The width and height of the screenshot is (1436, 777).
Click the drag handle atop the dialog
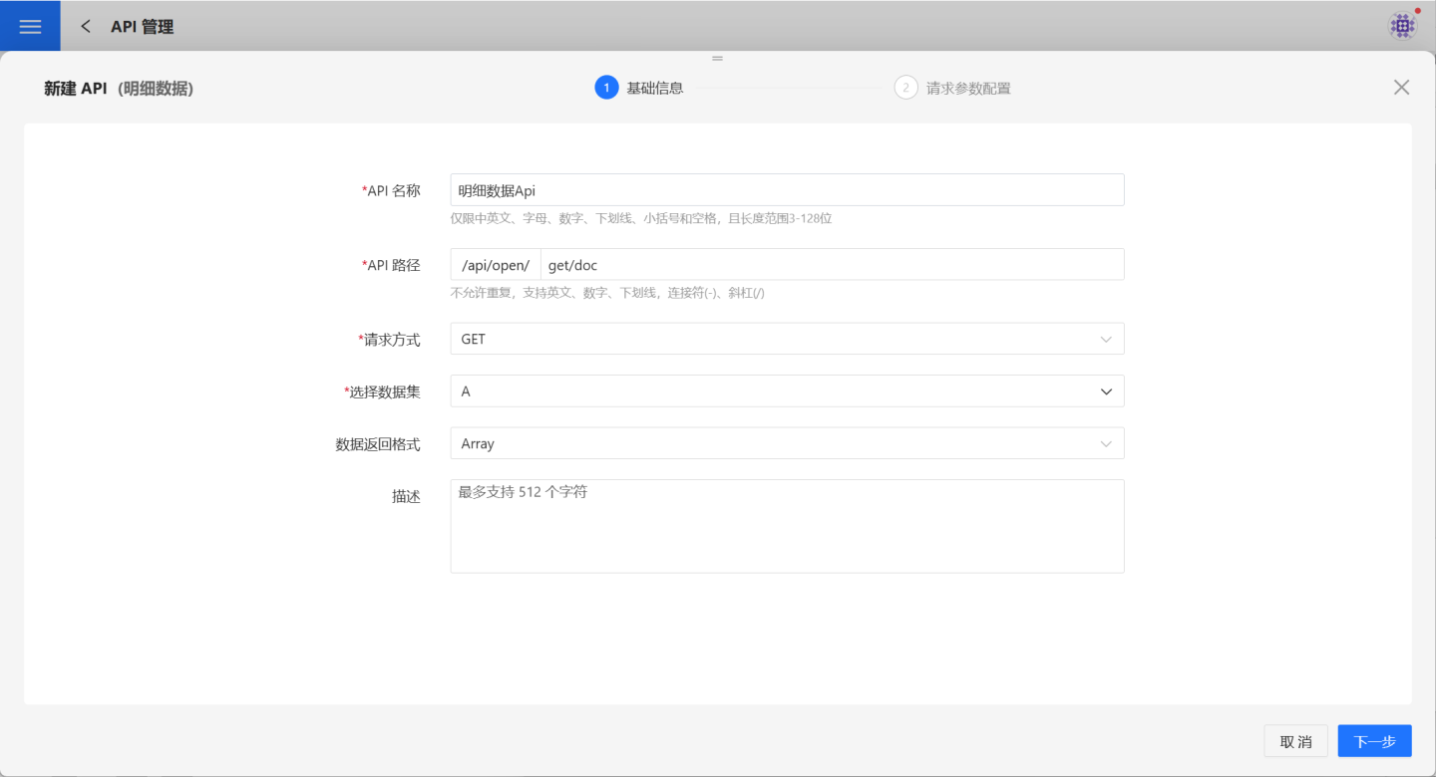pyautogui.click(x=717, y=59)
